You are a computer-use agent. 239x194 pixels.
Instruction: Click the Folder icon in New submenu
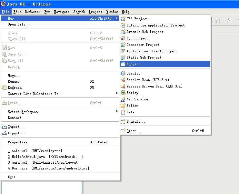pyautogui.click(x=123, y=106)
